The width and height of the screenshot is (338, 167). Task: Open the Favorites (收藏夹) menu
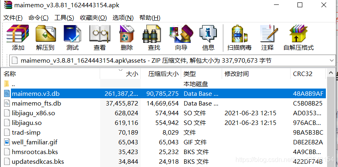93,18
